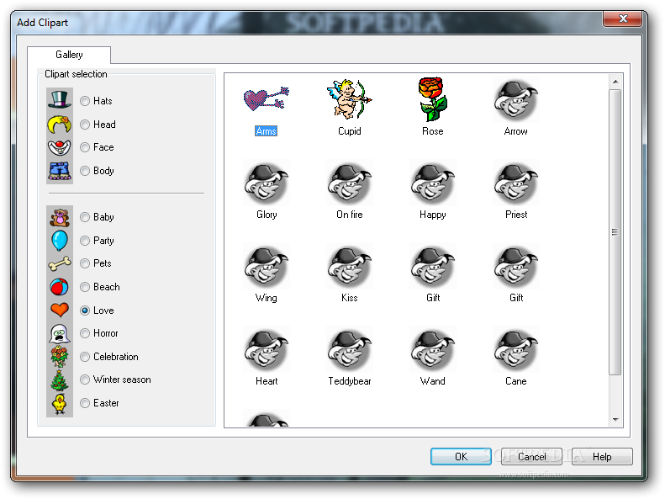The width and height of the screenshot is (665, 499).
Task: Choose the Wand clipart thumbnail
Action: (x=433, y=350)
